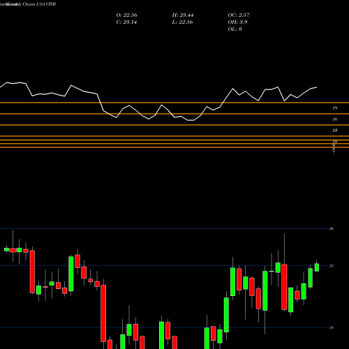349x349 pixels.
Task: Click the 'OH: 3.9' value
Action: (x=237, y=22)
